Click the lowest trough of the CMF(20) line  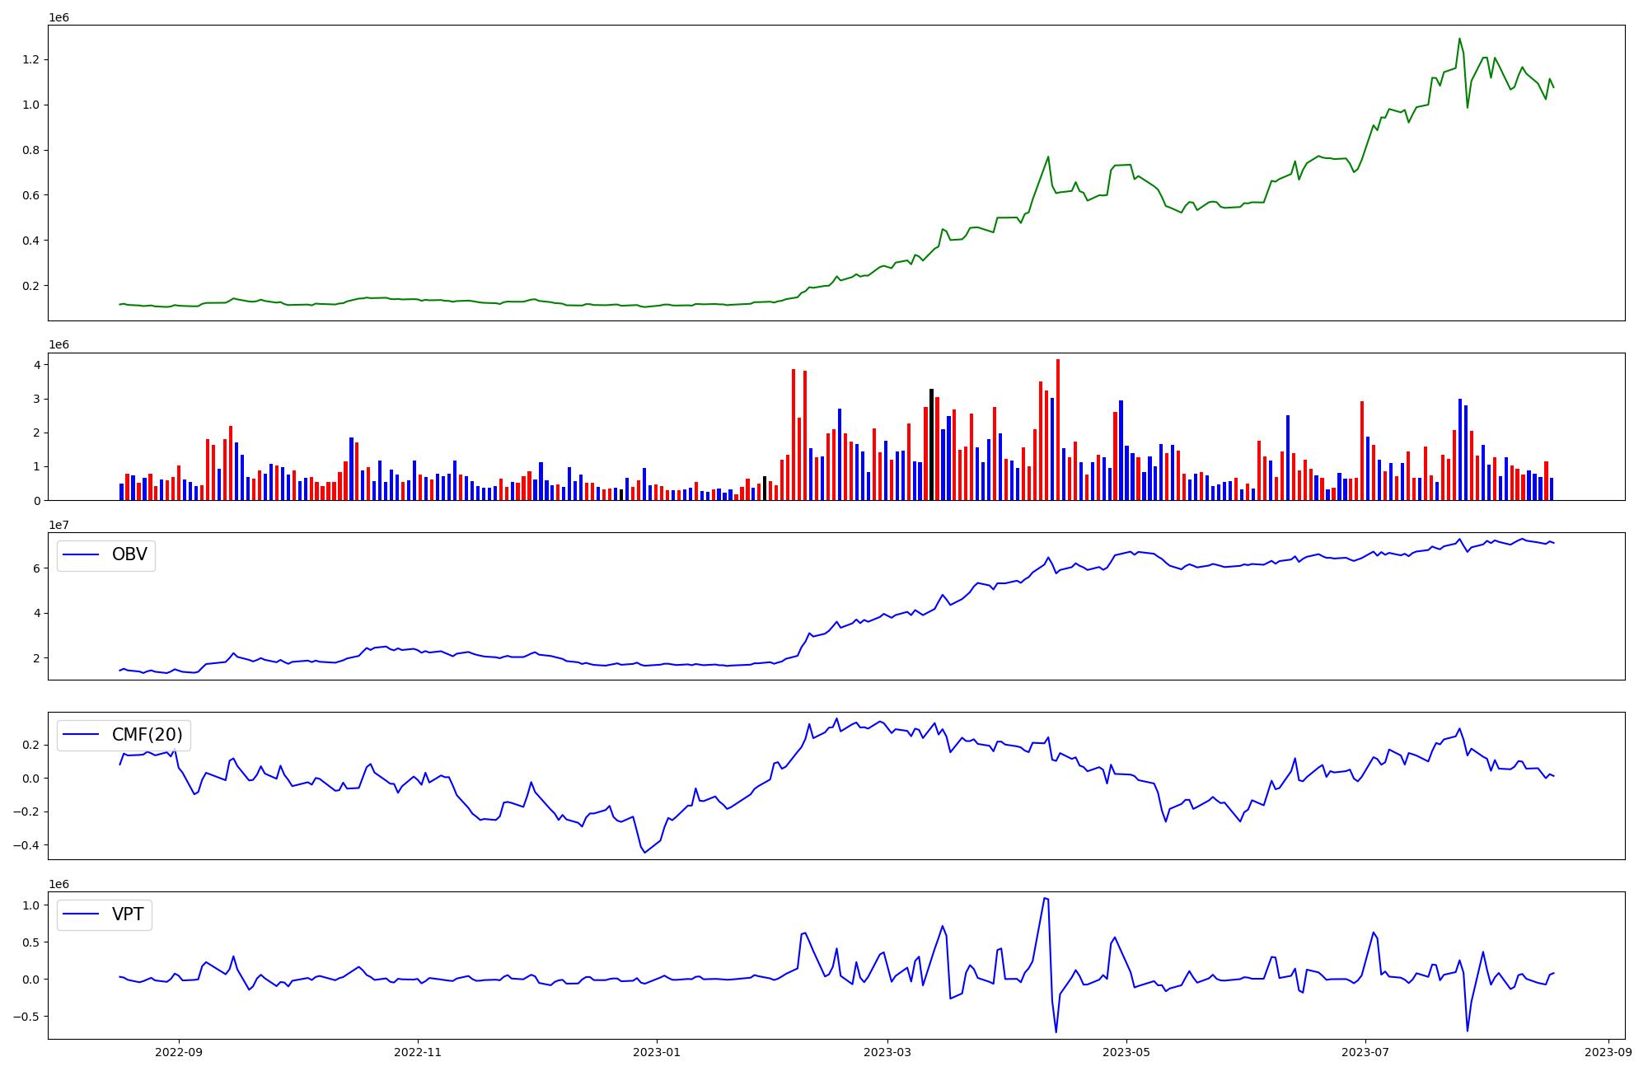(644, 852)
